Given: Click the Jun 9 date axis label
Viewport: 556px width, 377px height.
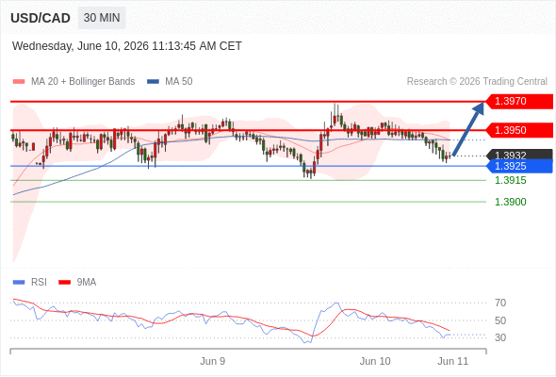Looking at the screenshot, I should point(212,361).
